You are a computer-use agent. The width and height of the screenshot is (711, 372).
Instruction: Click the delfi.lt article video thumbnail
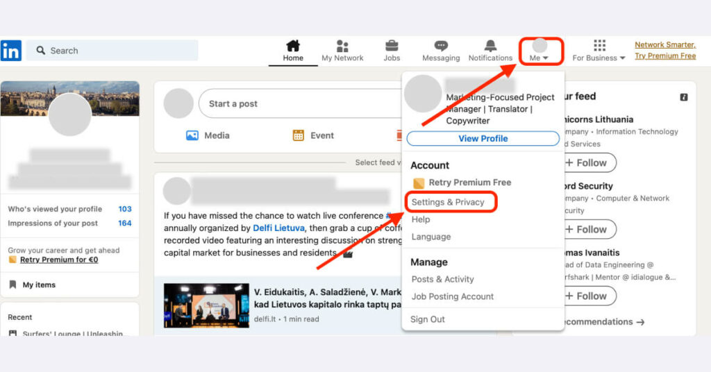coord(206,305)
